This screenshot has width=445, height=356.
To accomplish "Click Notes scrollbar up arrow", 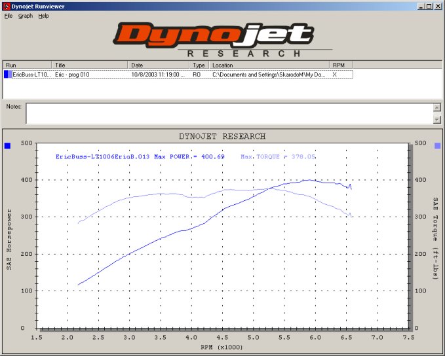I will (x=436, y=107).
